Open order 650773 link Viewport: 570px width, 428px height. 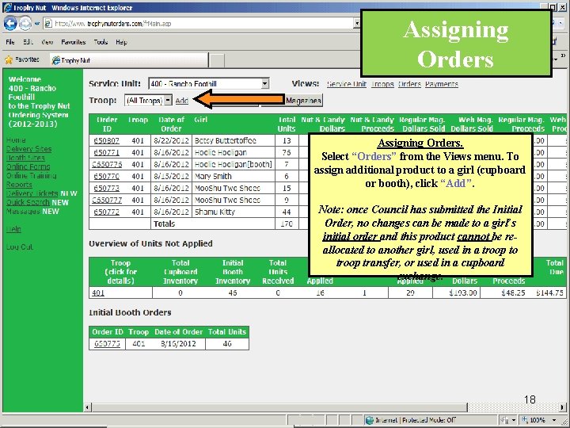click(107, 188)
